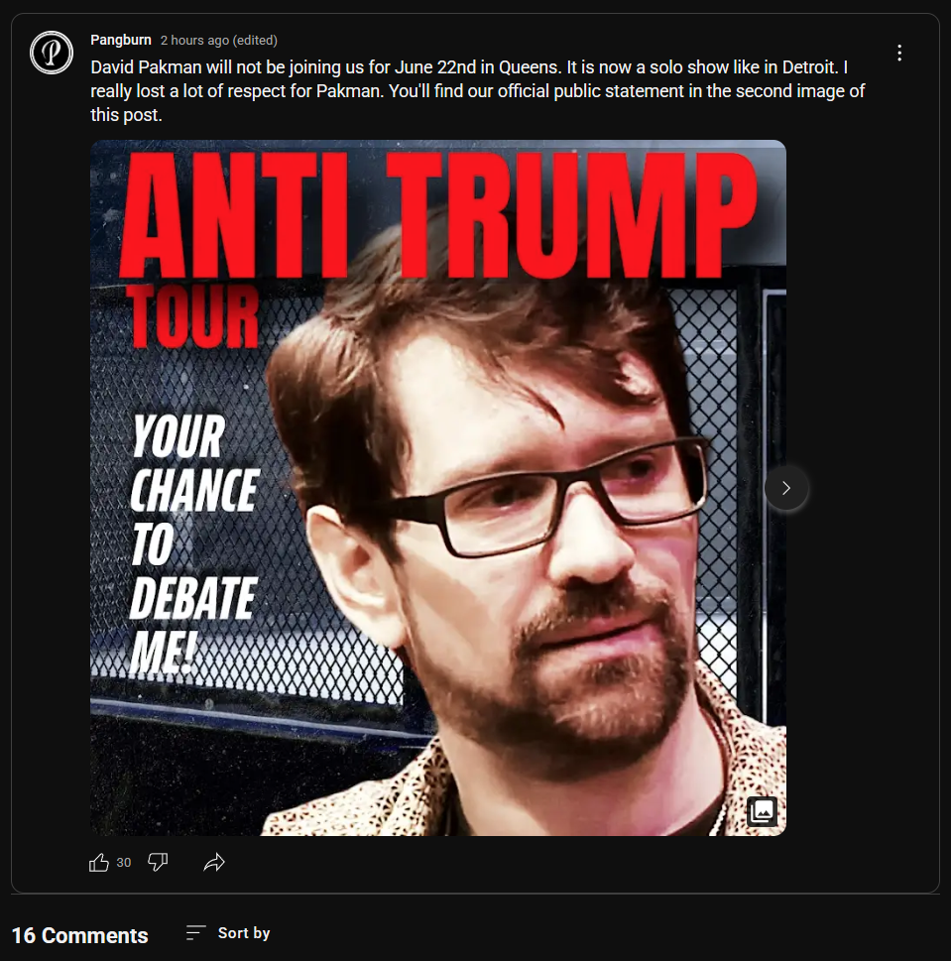Open the '2 hours ago (edited)' timestamp
The image size is (951, 961).
pyautogui.click(x=219, y=41)
